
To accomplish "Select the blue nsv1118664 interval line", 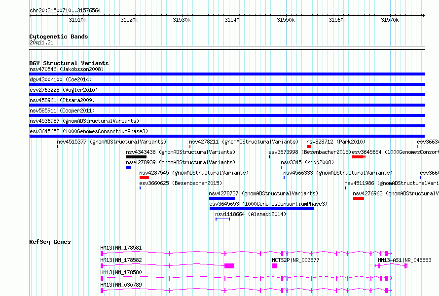I will (x=222, y=219).
